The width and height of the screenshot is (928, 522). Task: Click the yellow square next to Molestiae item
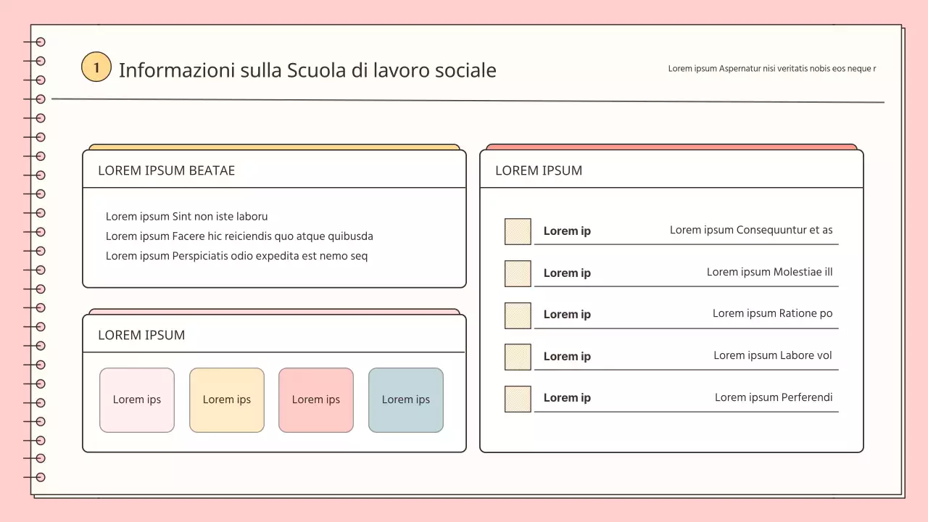click(x=518, y=273)
